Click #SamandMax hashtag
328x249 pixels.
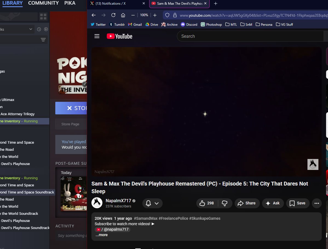[146, 218]
